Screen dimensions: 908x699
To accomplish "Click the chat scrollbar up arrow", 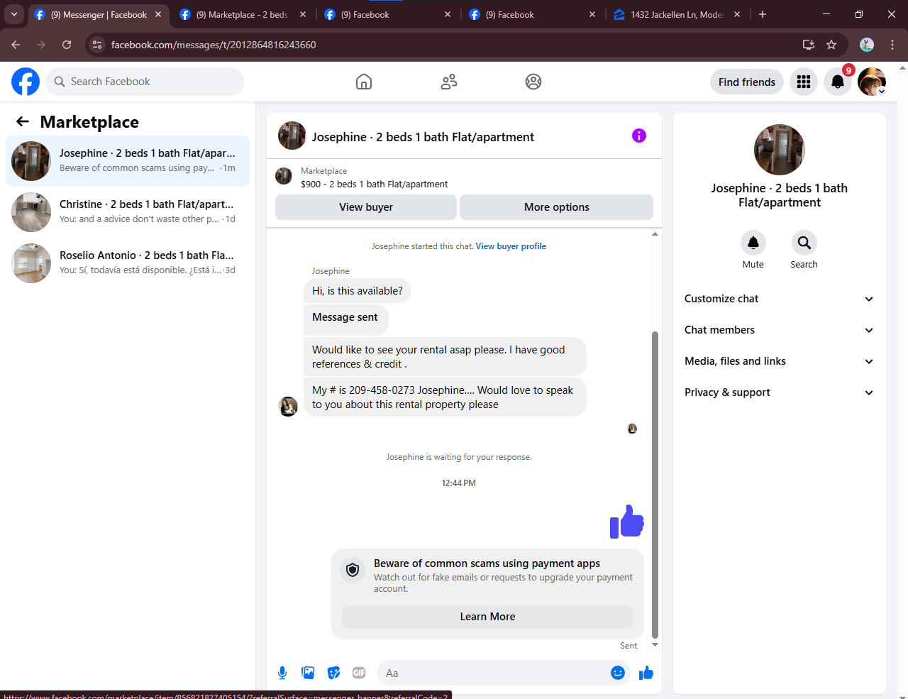I will pyautogui.click(x=655, y=233).
